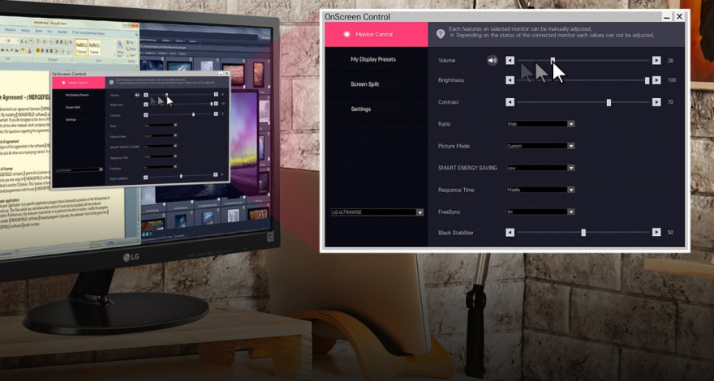The width and height of the screenshot is (714, 381).
Task: Minimize the enlarged OnScreen Control window
Action: 667,17
